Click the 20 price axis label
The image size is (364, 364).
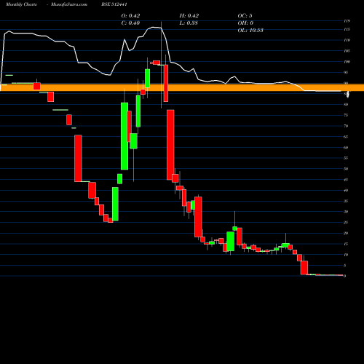click(346, 234)
